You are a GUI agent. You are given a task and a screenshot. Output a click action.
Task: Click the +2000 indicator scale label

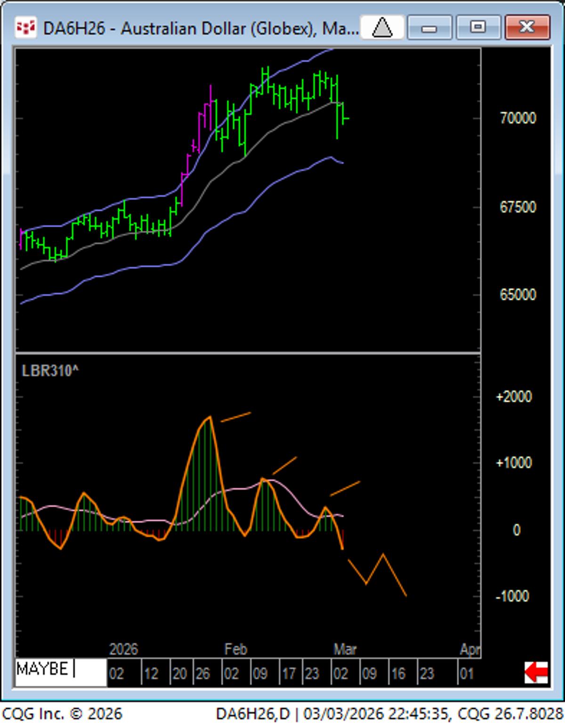click(514, 397)
